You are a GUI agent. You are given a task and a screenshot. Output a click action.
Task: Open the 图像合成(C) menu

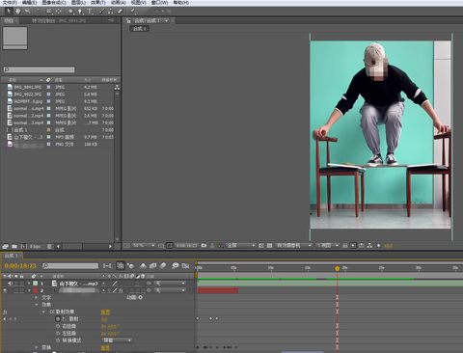coord(54,3)
